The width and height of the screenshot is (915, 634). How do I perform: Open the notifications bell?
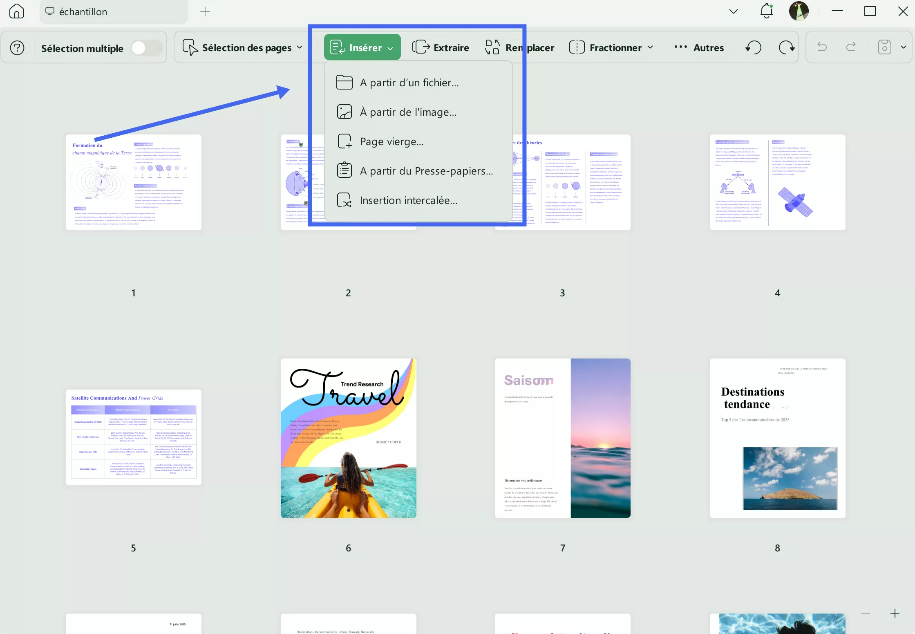point(766,11)
